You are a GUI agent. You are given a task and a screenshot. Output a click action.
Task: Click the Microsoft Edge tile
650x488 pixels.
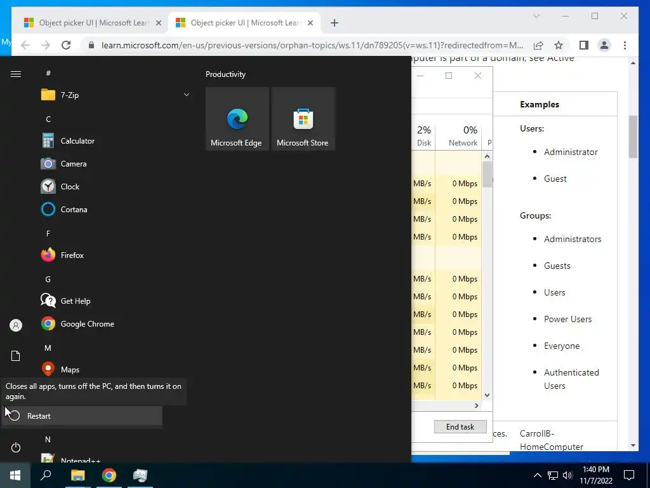237,119
